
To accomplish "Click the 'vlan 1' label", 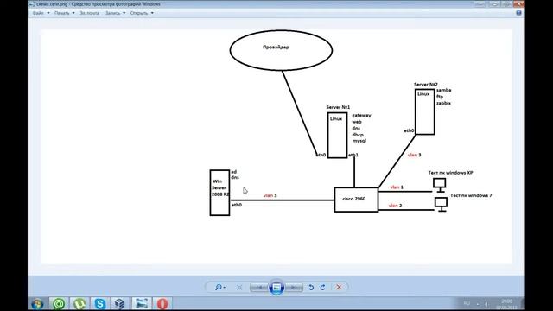I will [x=397, y=187].
